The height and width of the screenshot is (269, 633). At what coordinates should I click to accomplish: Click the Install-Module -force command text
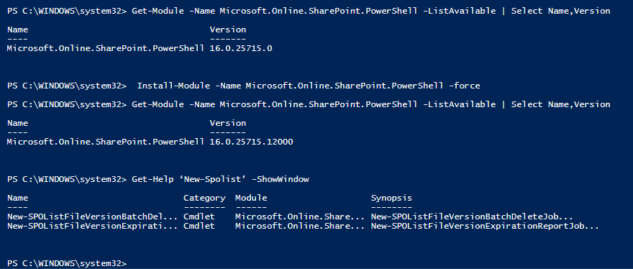(x=309, y=86)
